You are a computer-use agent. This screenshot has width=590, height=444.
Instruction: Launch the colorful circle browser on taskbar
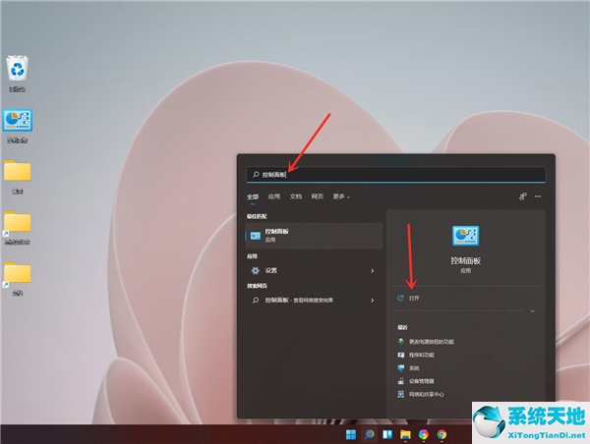423,434
